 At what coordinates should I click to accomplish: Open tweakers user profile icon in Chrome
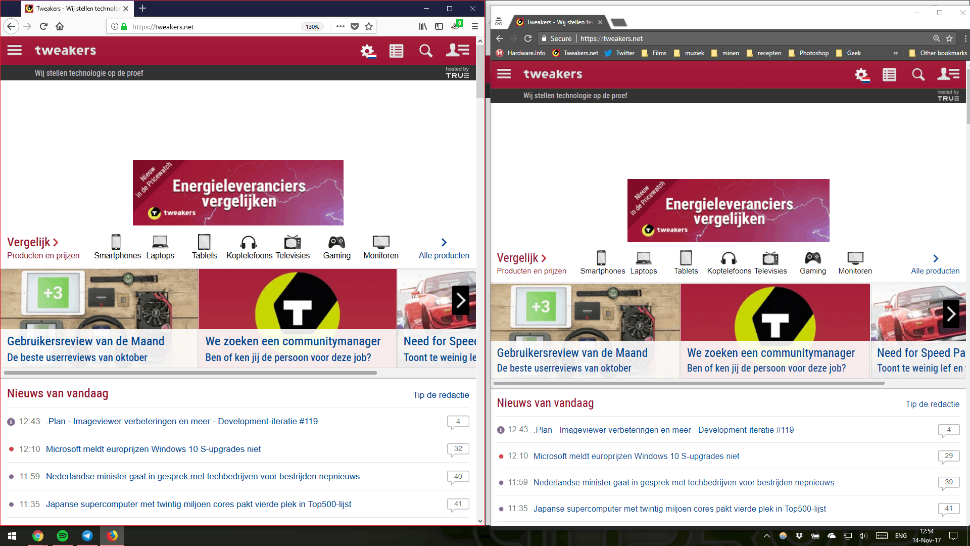tap(948, 74)
